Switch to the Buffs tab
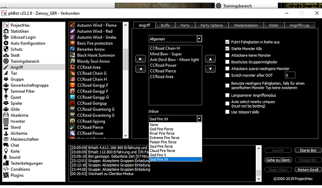This screenshot has width=322, height=188. [x=165, y=25]
